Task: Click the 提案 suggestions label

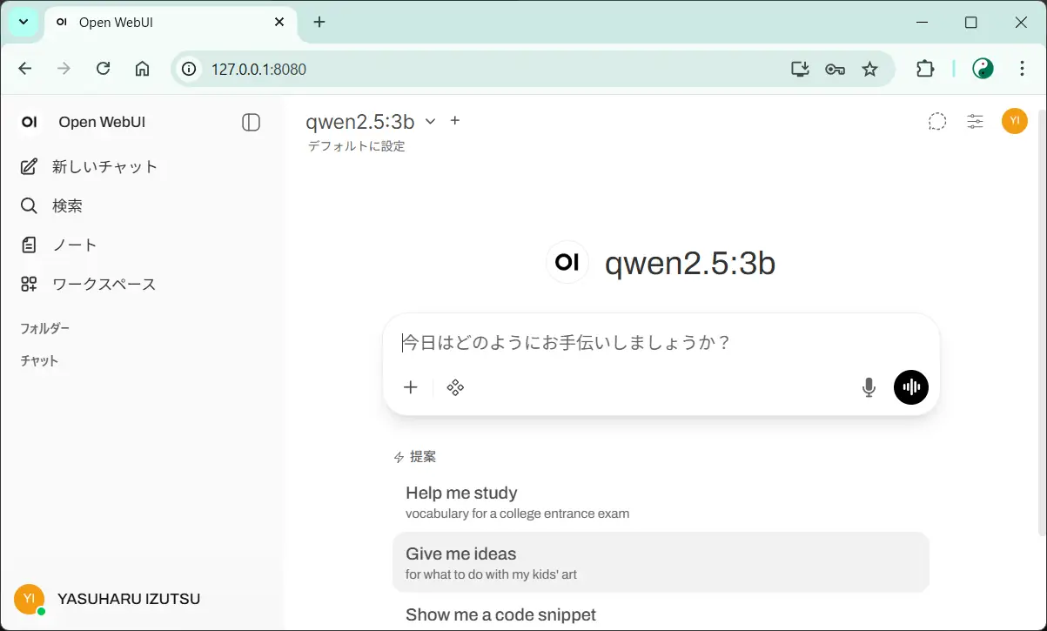Action: tap(423, 456)
